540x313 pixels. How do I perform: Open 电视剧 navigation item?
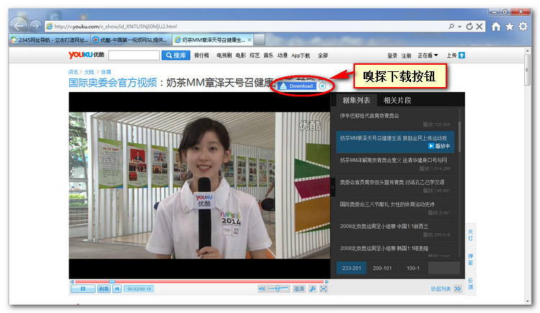224,55
